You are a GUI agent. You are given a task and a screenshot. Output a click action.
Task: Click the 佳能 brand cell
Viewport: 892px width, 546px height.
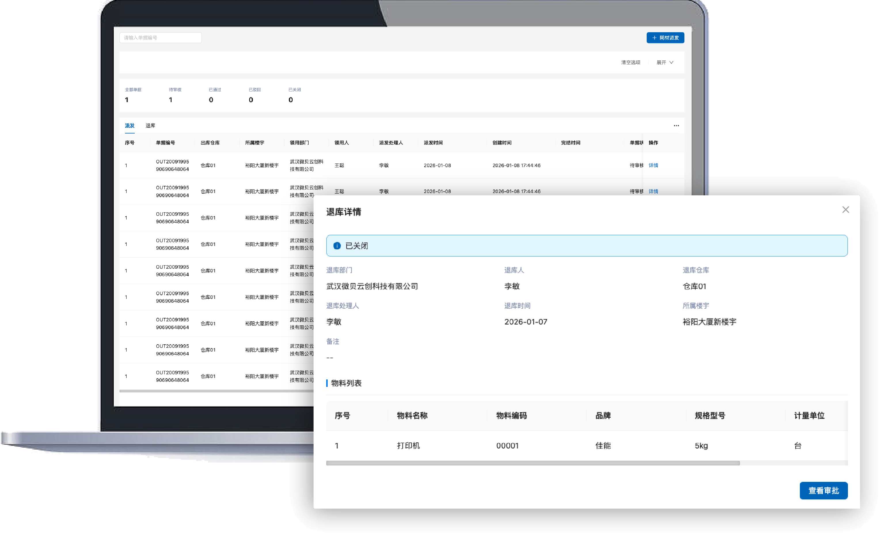tap(603, 446)
